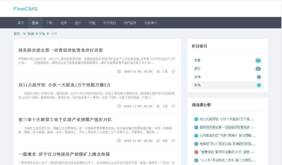Click comment bubble icon of 双11大战开始 article

click(173, 106)
